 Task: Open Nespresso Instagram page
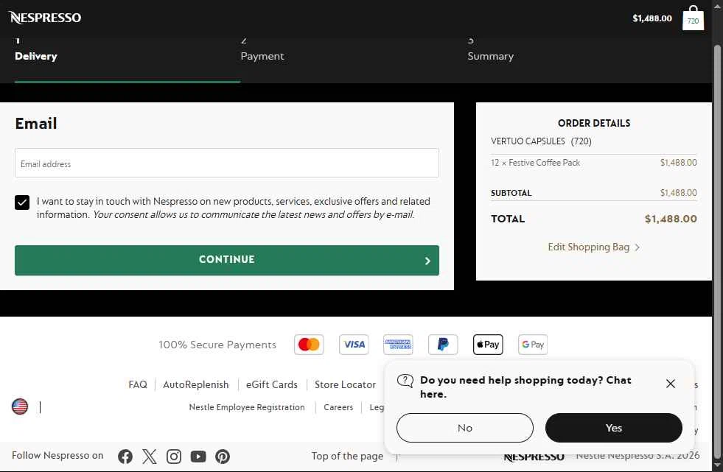click(174, 457)
